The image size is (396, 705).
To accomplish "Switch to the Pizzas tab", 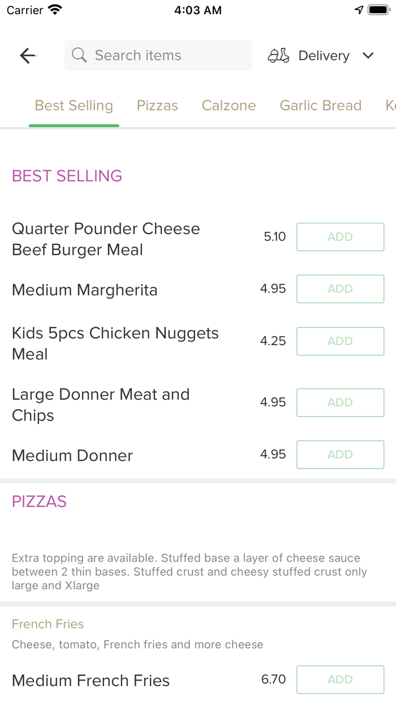I will click(x=157, y=105).
